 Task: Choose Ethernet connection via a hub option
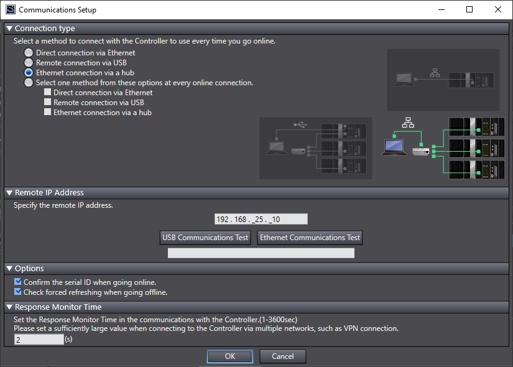[x=29, y=73]
